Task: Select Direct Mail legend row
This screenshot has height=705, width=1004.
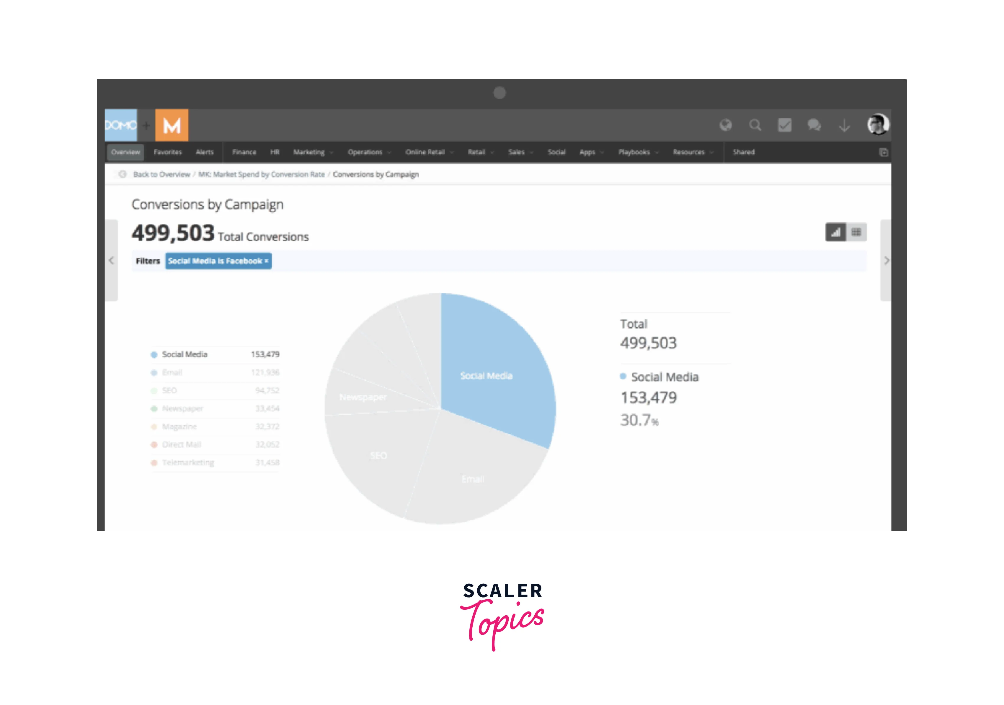Action: 215,444
